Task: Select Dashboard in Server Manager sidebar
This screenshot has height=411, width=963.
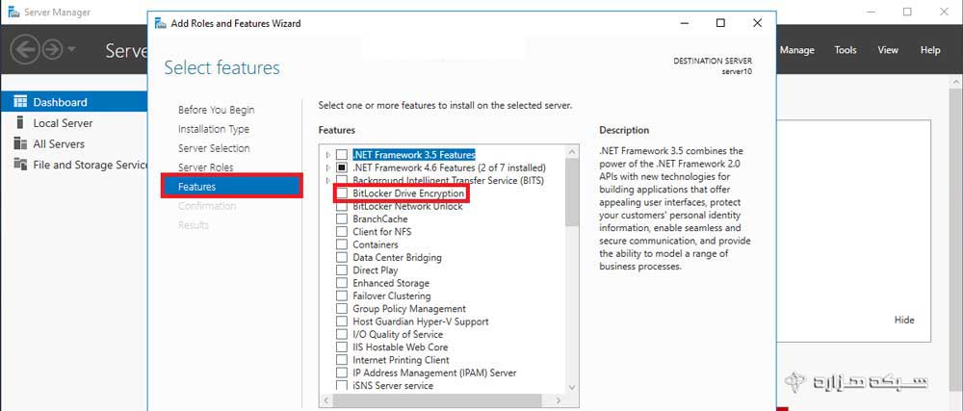Action: pyautogui.click(x=74, y=102)
